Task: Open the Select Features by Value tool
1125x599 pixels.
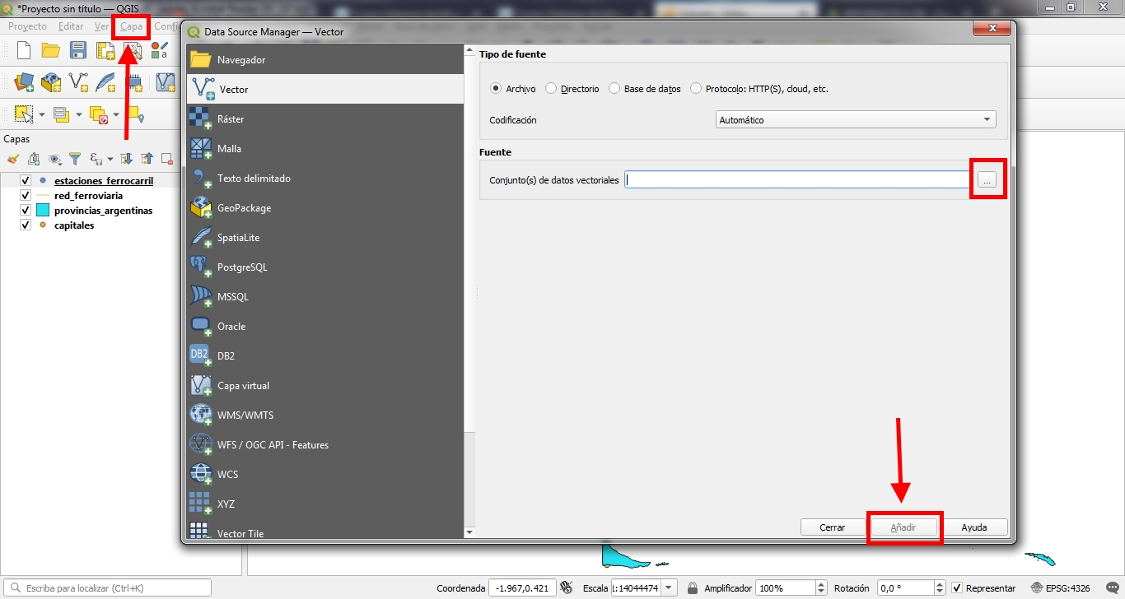Action: point(61,114)
